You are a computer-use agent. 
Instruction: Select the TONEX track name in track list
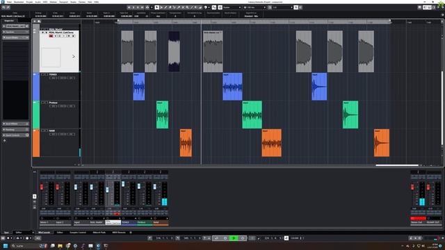click(x=53, y=74)
